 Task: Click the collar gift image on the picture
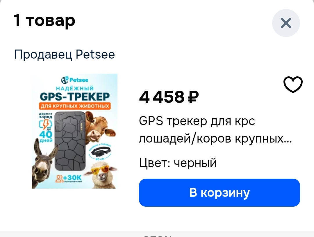(101, 152)
